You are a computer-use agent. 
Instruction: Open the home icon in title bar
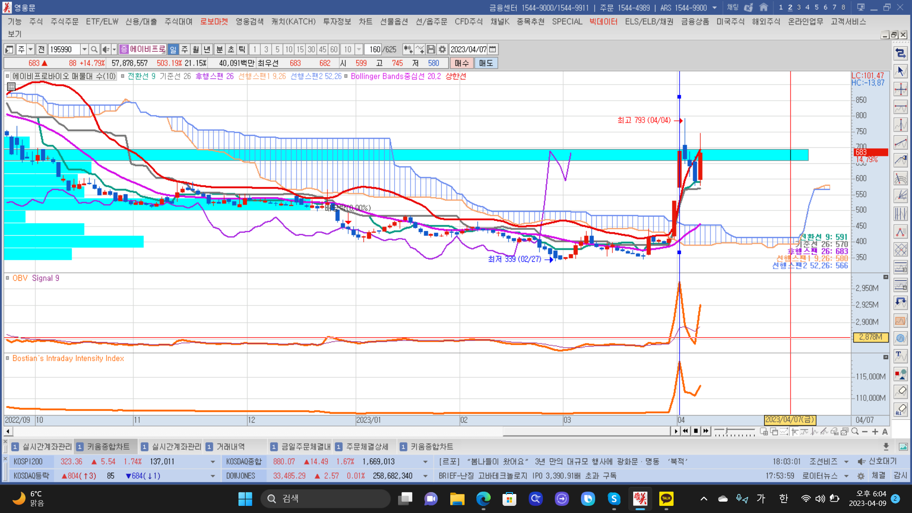(764, 7)
